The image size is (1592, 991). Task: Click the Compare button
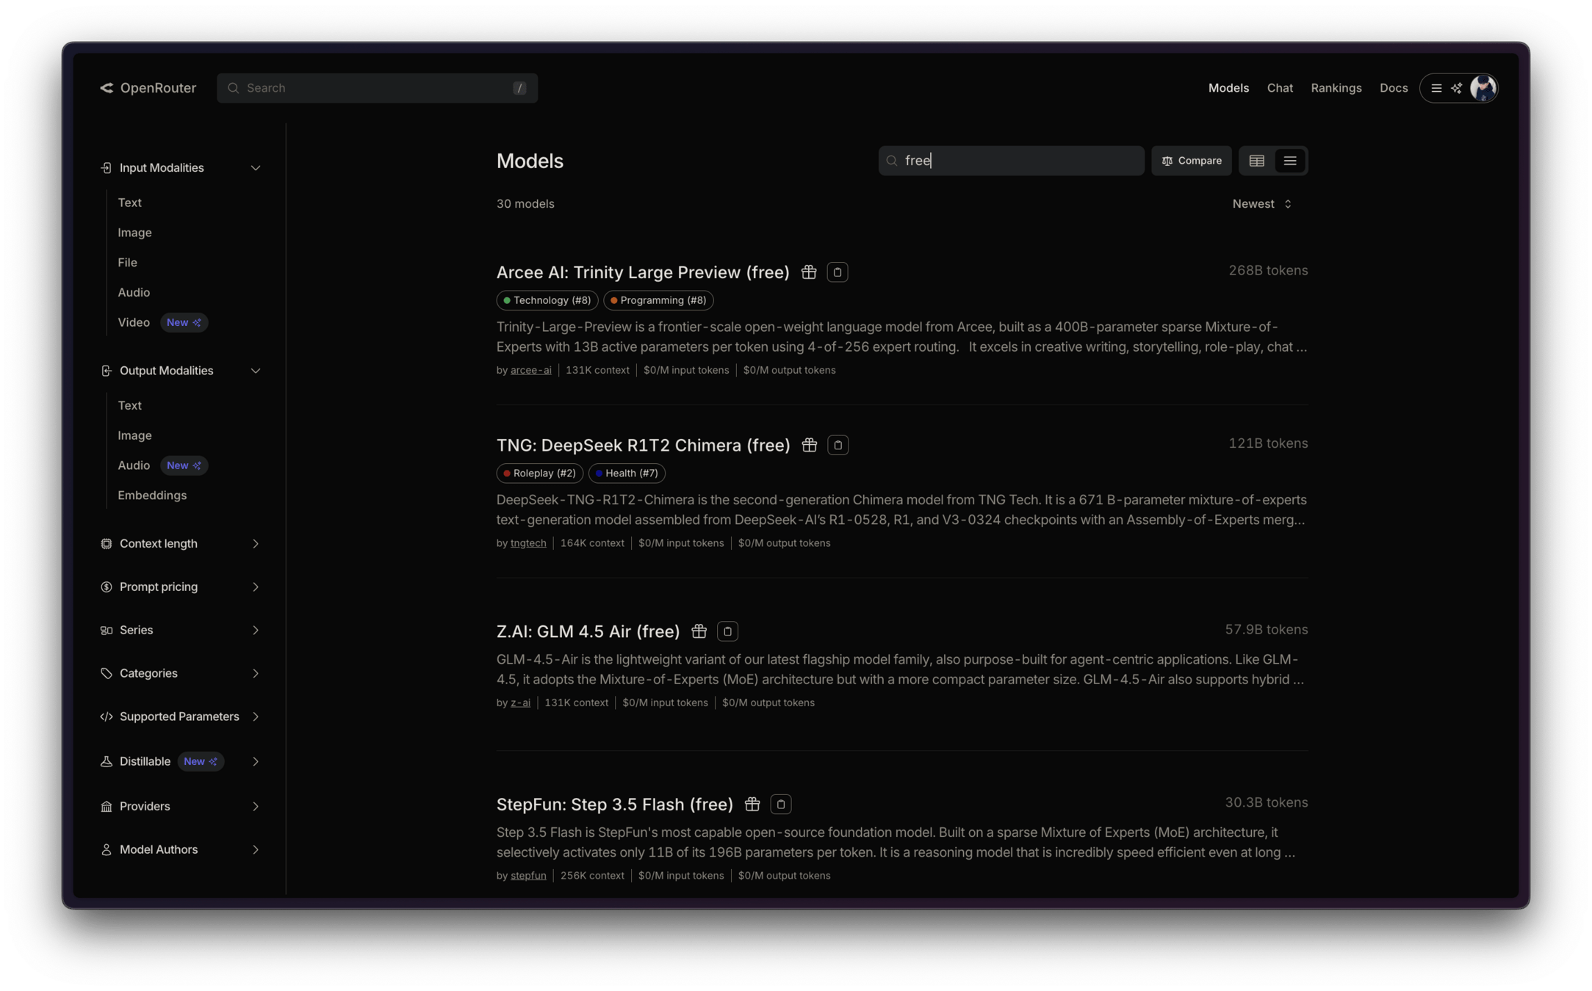[x=1191, y=161]
